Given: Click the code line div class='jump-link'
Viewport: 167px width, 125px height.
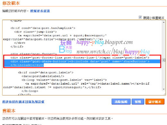Looking at the screenshot, I should pos(36,32).
